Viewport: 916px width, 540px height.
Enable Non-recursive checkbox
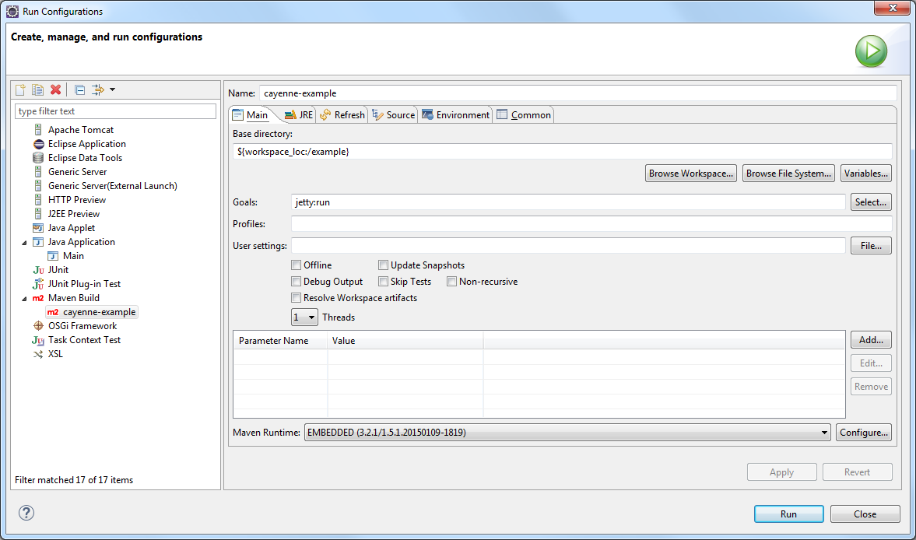(x=451, y=282)
